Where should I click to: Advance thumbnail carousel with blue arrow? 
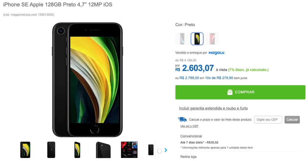tap(166, 150)
